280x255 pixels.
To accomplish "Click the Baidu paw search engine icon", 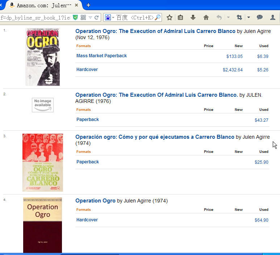I will pyautogui.click(x=108, y=17).
